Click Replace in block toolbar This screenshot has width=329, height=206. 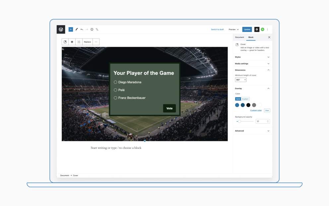tap(88, 42)
